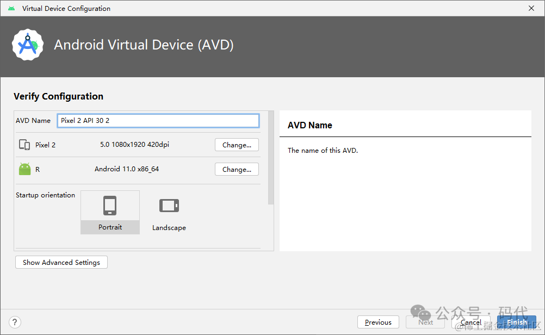Click the Finish button
Screen dimensions: 545x335
point(517,322)
